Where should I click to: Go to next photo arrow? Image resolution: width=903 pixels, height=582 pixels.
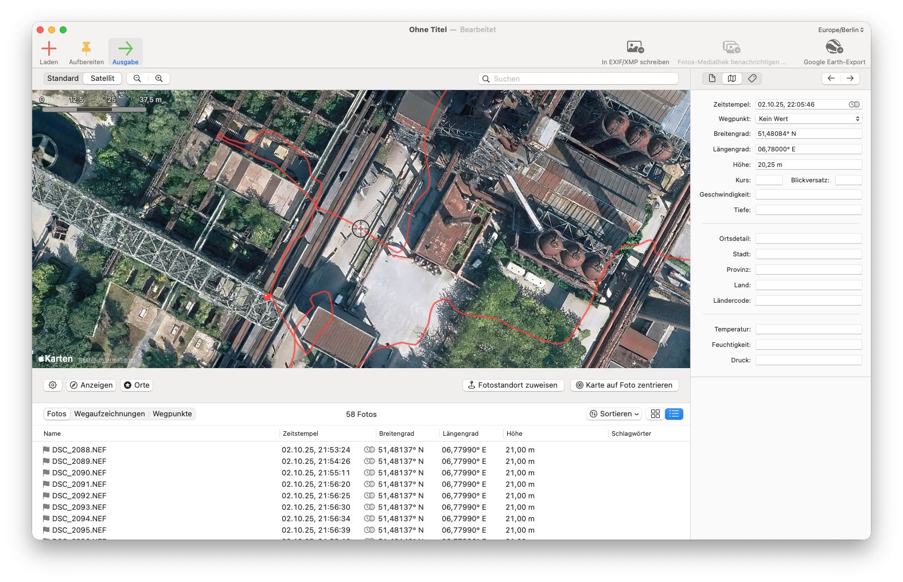850,79
